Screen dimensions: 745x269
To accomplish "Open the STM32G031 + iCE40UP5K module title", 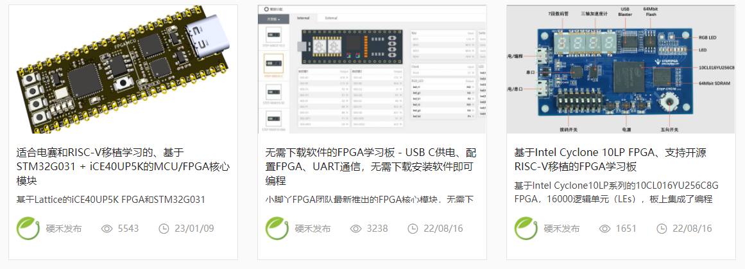I will coord(123,167).
